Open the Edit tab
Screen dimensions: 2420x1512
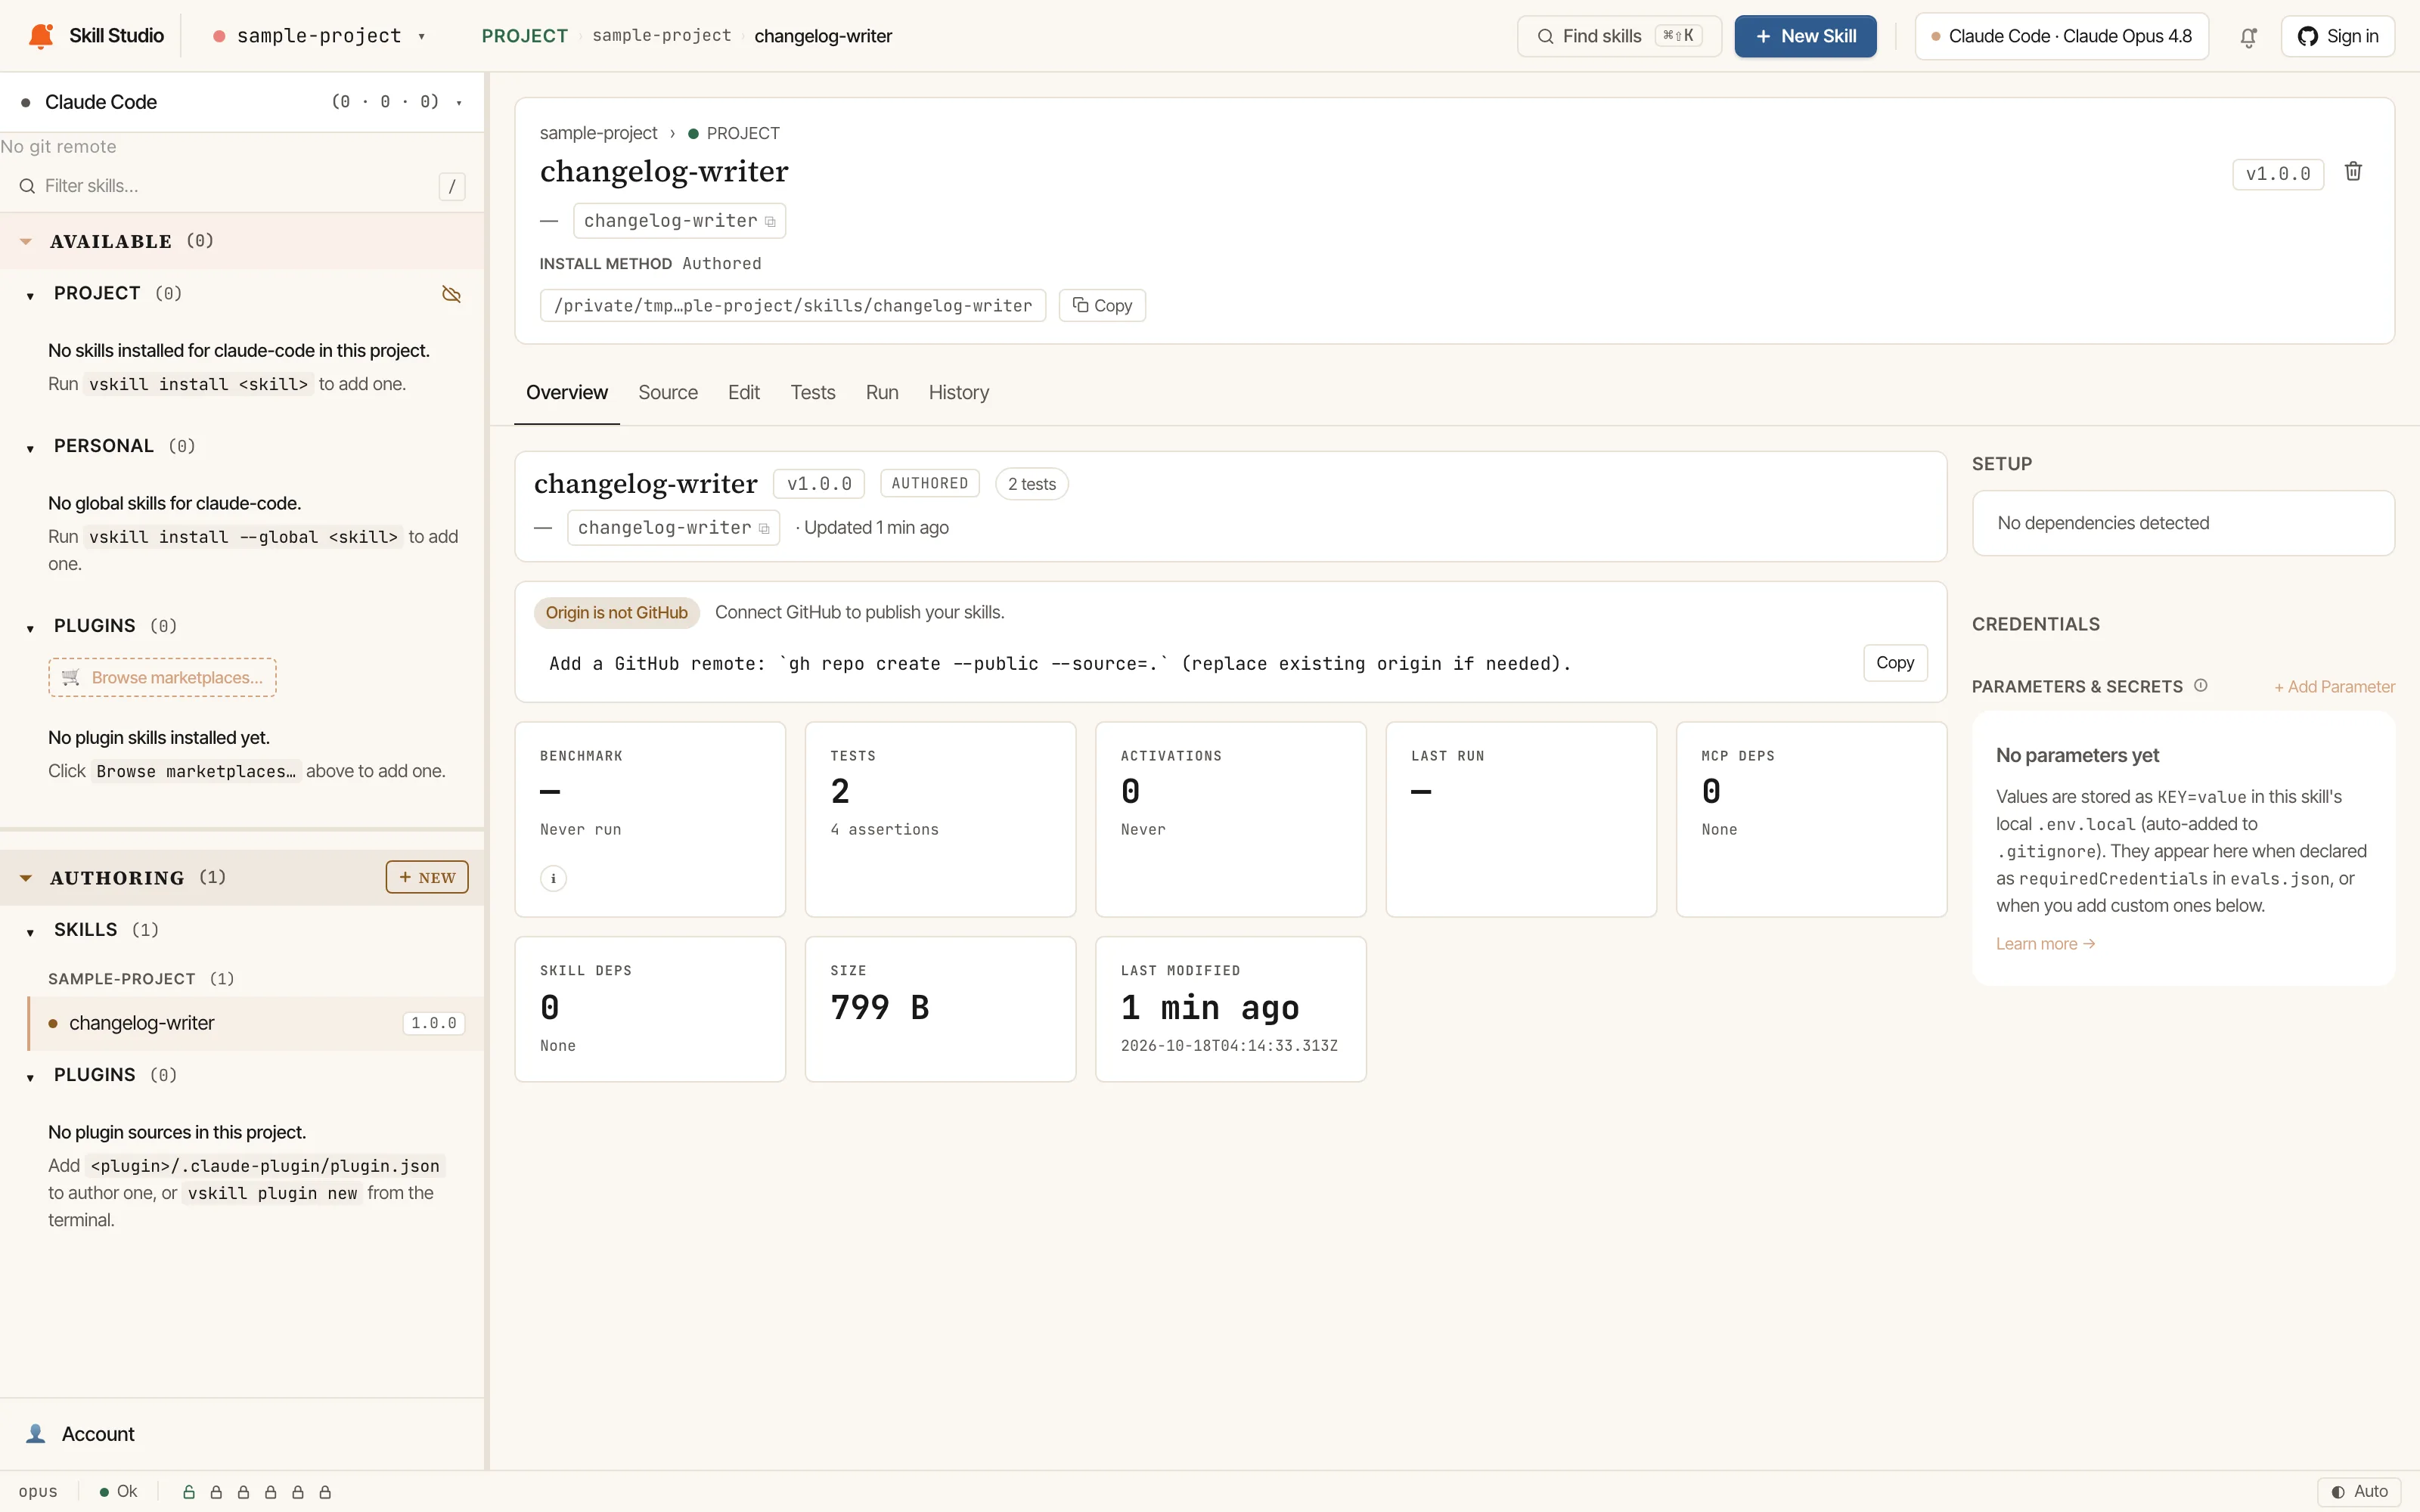tap(743, 393)
